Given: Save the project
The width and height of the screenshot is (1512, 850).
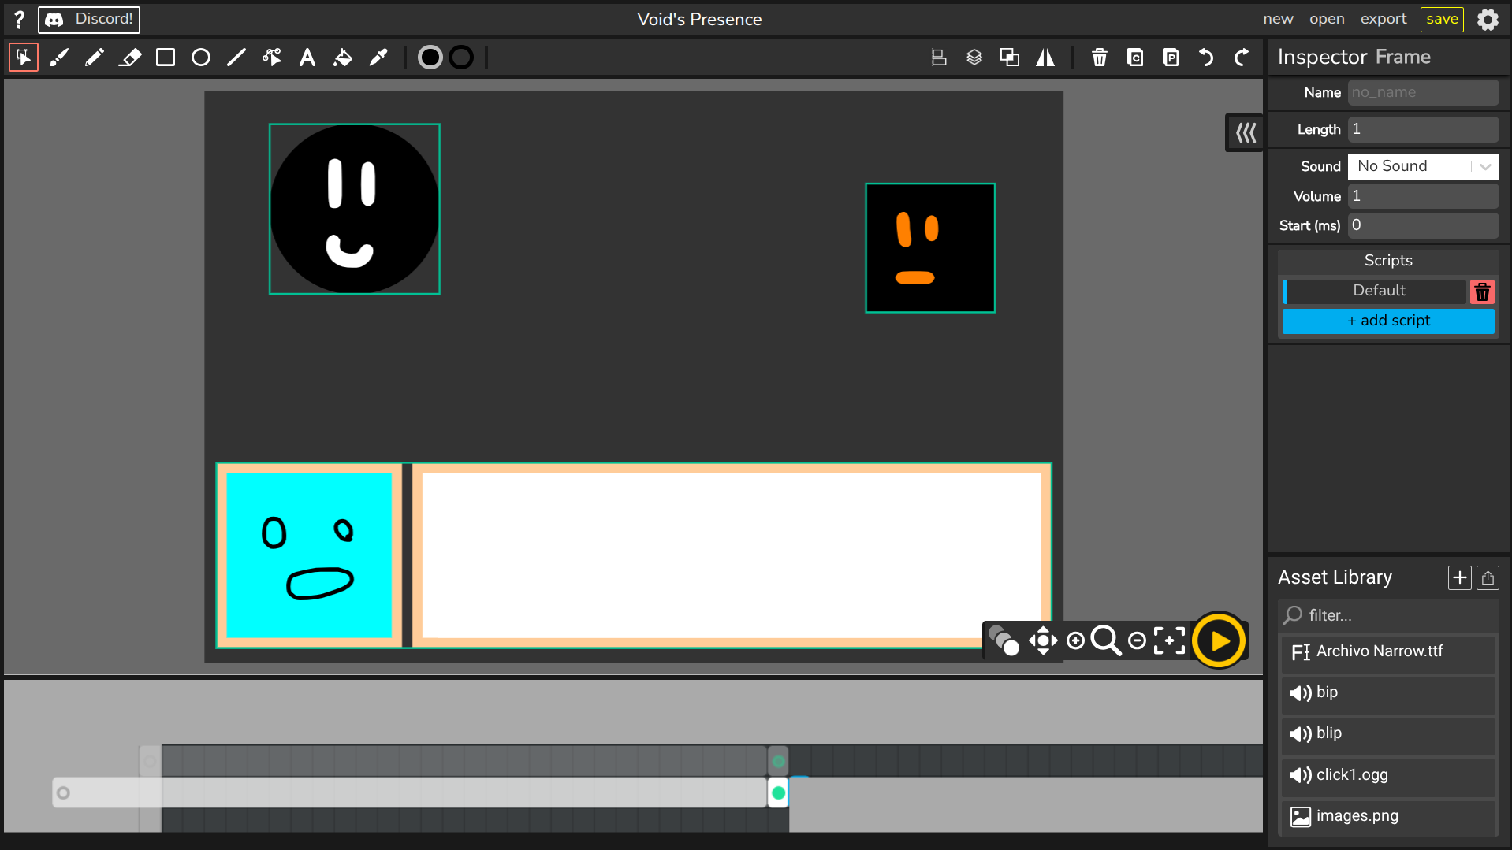Looking at the screenshot, I should (x=1442, y=20).
